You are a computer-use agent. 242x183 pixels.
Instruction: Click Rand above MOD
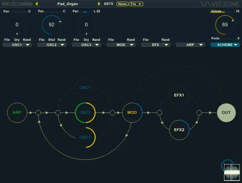(131, 40)
